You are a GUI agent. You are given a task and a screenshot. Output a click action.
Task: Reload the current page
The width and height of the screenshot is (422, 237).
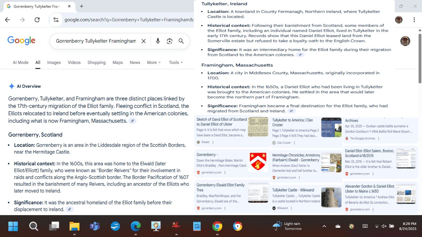(x=37, y=20)
